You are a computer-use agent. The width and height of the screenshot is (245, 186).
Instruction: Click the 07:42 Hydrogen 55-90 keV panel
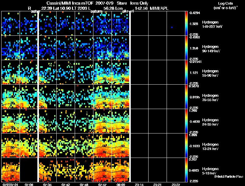click(66, 72)
